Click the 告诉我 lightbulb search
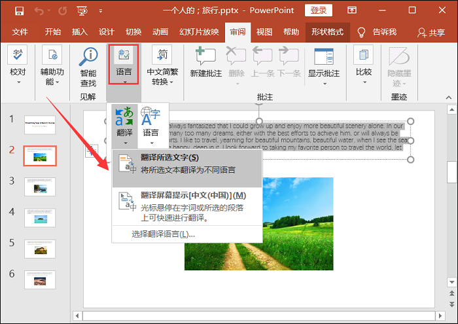This screenshot has width=458, height=324. (377, 32)
